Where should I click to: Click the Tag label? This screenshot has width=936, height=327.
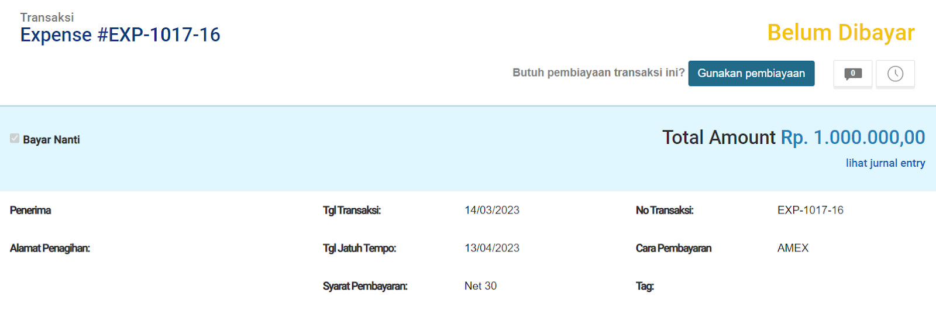click(x=645, y=286)
